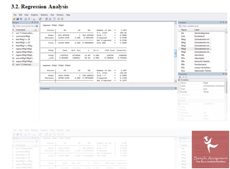230x169 pixels.
Task: Collapse the Variables section in Properties
Action: (179, 80)
